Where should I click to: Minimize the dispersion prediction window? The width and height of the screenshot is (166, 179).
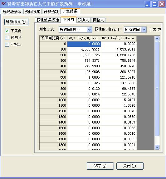click(x=147, y=4)
